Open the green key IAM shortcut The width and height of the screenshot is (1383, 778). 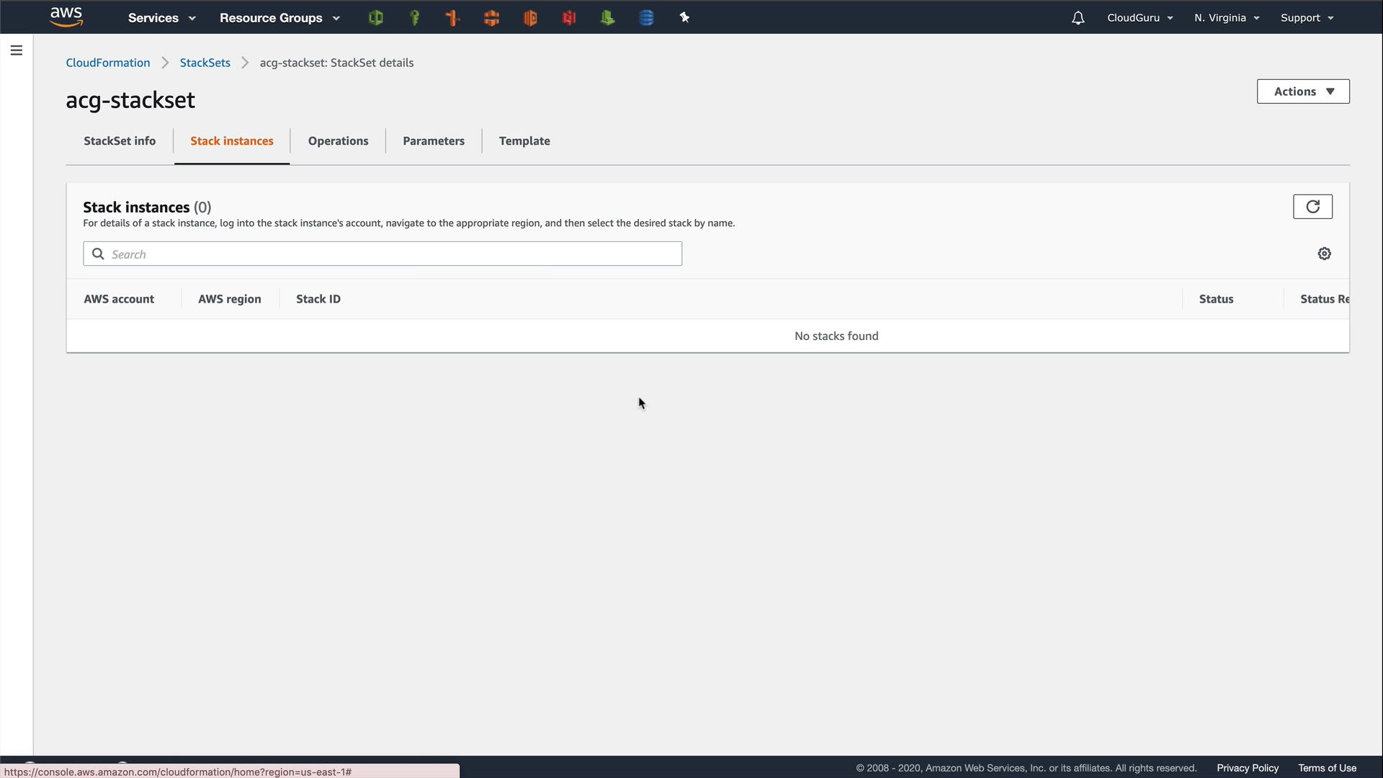[x=414, y=18]
